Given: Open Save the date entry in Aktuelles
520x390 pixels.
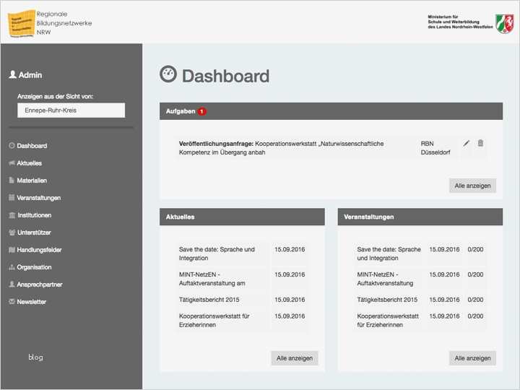Looking at the screenshot, I should coord(217,253).
